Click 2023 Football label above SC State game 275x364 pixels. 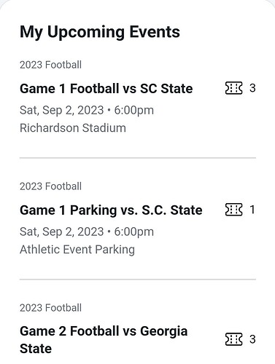pyautogui.click(x=50, y=65)
